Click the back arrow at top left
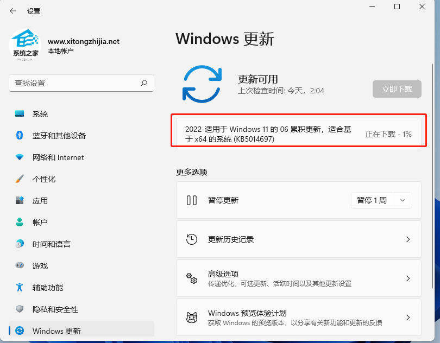 (13, 10)
